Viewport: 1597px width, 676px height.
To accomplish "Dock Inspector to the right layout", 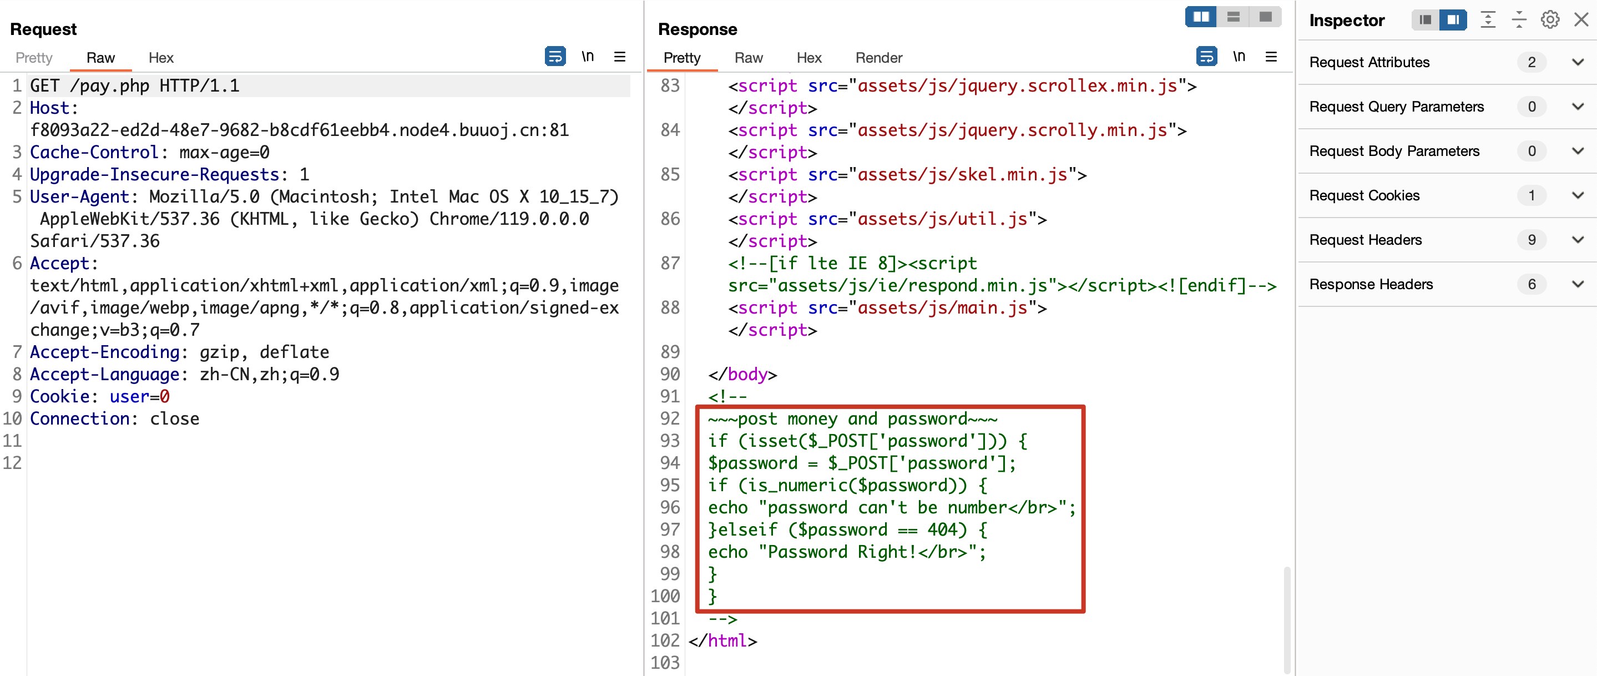I will point(1453,20).
